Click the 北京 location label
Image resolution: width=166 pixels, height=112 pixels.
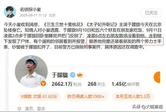click(52, 15)
